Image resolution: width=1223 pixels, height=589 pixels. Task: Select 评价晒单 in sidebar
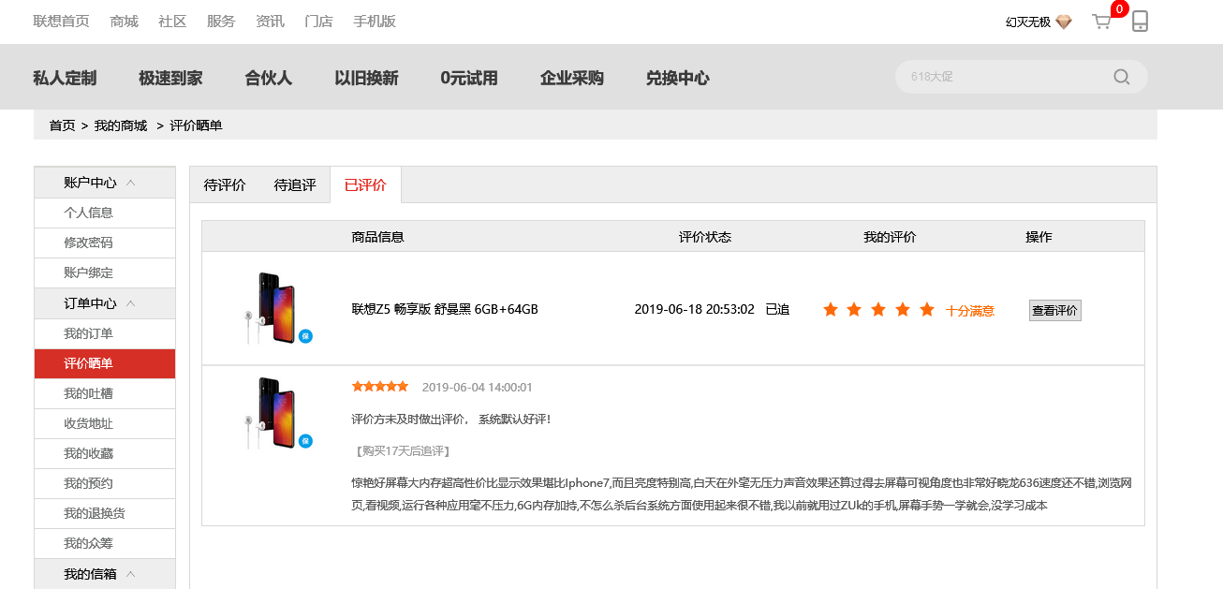click(x=105, y=363)
